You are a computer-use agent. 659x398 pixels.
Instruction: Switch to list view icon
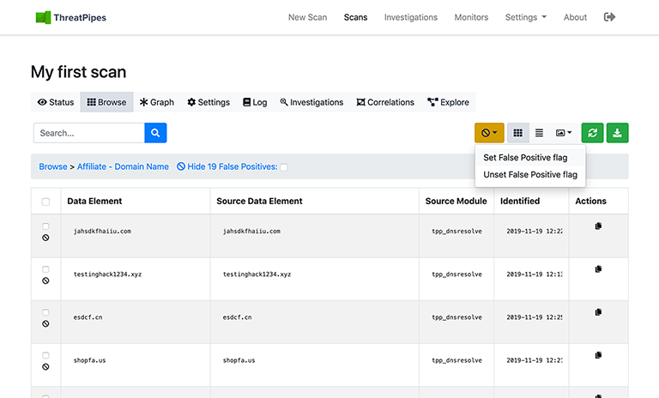point(540,133)
